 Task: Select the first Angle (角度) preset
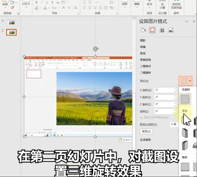(x=185, y=167)
